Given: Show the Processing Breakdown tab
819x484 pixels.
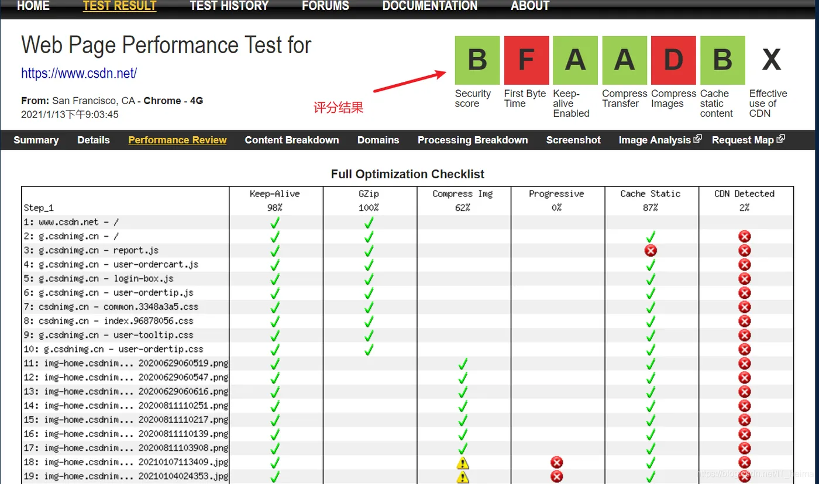Looking at the screenshot, I should (473, 140).
